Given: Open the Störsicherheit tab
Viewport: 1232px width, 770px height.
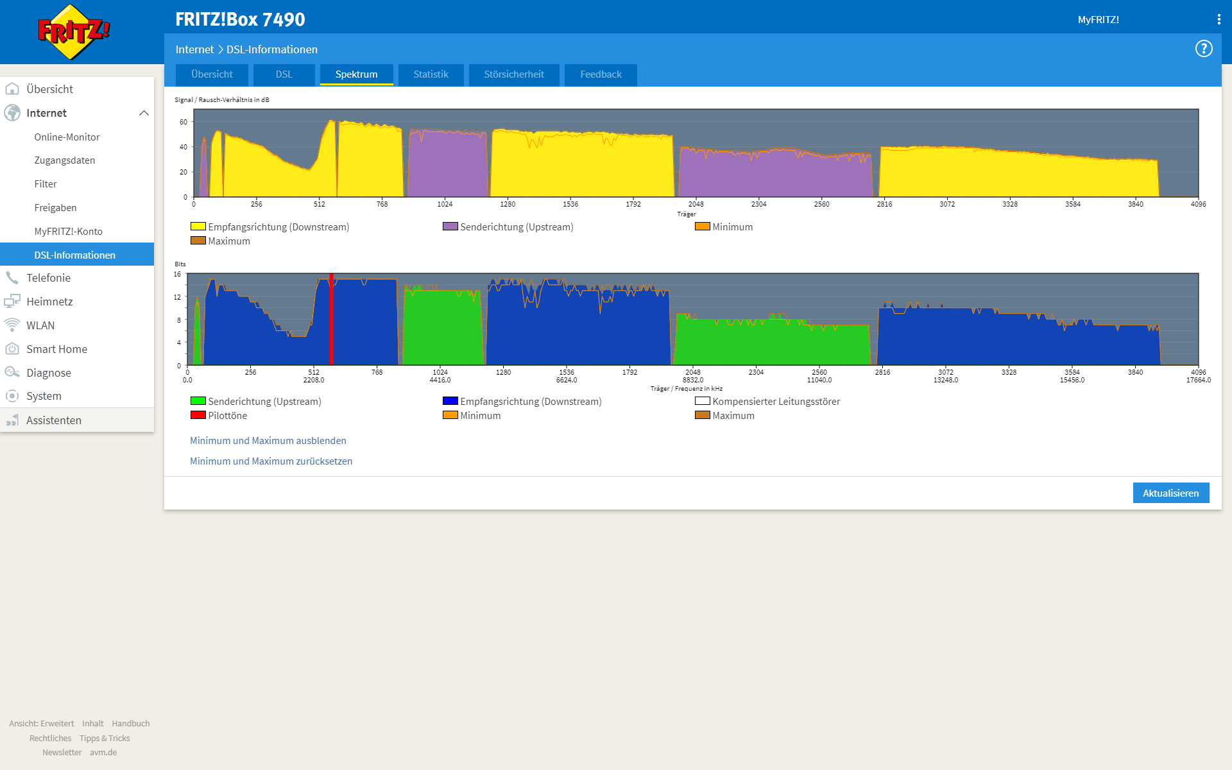Looking at the screenshot, I should (x=513, y=74).
